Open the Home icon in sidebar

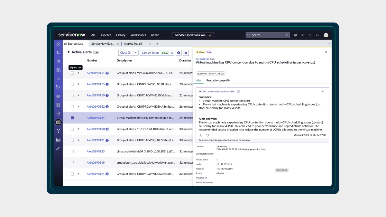click(58, 44)
